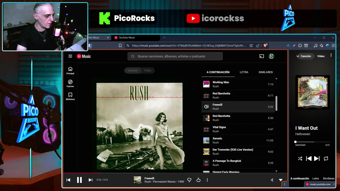The width and height of the screenshot is (340, 191).
Task: Play Red Barchetta 6:11 in queue
Action: point(238,95)
